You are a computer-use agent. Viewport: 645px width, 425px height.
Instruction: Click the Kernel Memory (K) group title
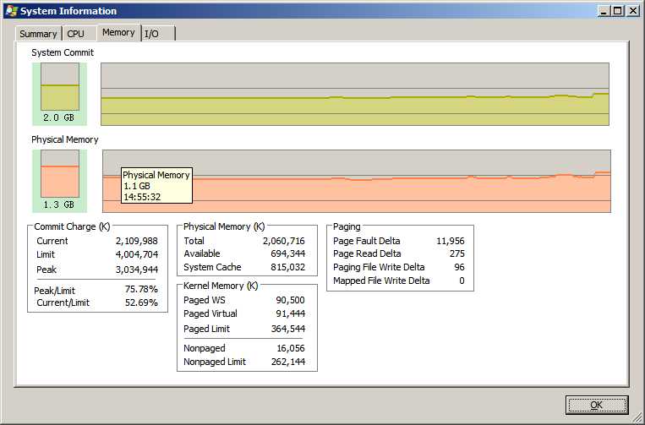[x=221, y=286]
